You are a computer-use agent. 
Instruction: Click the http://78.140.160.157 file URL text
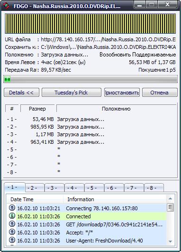click(x=109, y=39)
